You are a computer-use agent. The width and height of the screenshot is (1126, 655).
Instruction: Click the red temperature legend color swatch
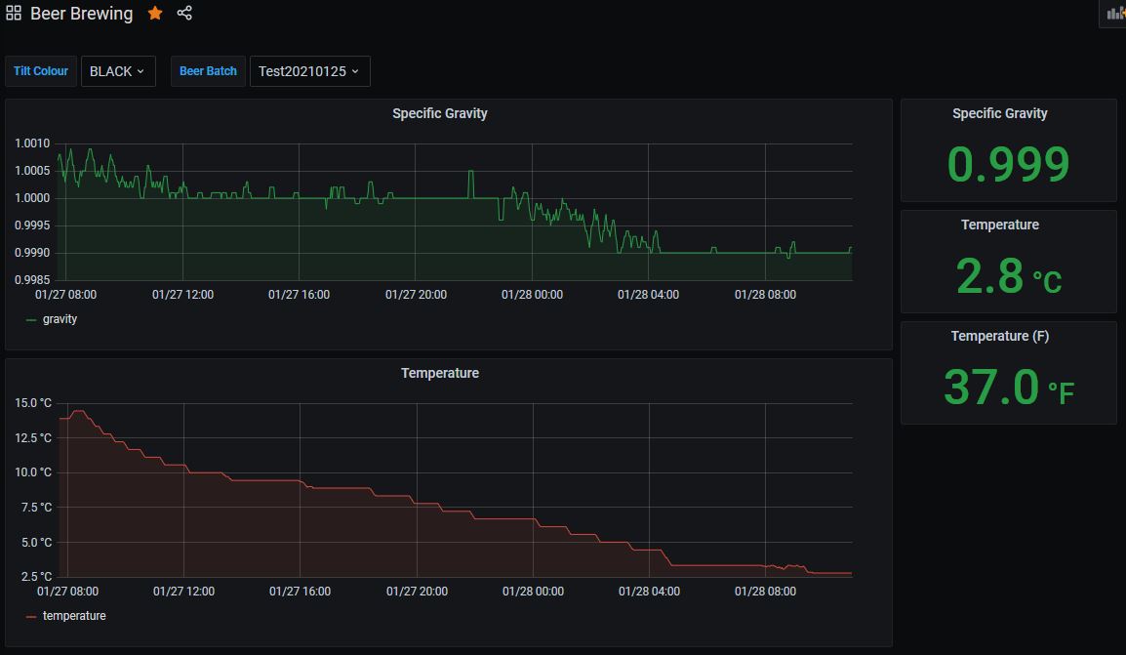pyautogui.click(x=31, y=617)
